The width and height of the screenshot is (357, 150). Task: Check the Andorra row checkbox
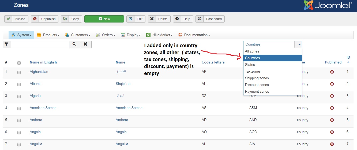click(19, 121)
